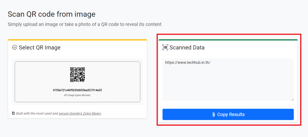This screenshot has width=308, height=137.
Task: Click the 'All image types allowed' note
Action: point(77,95)
